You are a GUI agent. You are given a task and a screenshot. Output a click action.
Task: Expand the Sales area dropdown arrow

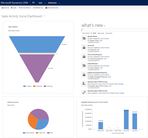(x=45, y=3)
